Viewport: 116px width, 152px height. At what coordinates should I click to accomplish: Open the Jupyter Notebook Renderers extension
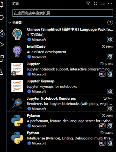pyautogui.click(x=61, y=103)
